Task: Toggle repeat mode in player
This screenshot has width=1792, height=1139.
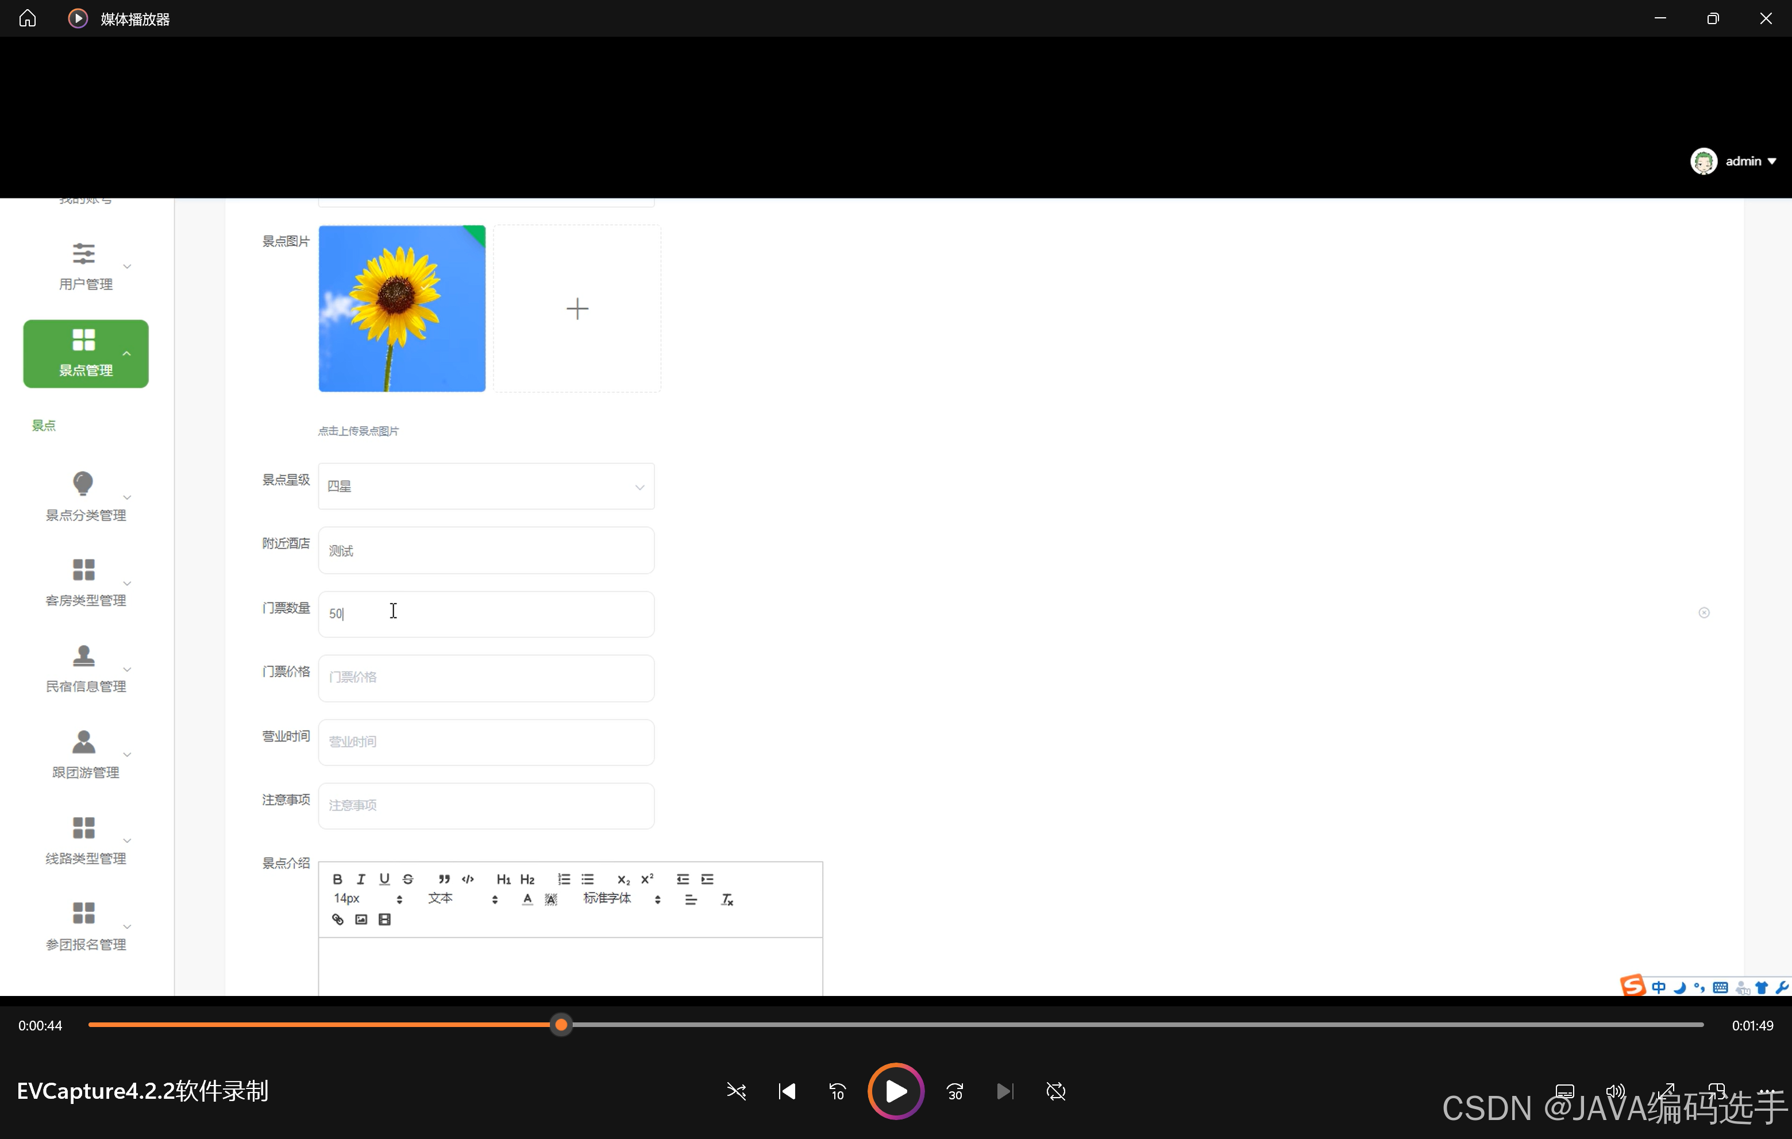Action: click(x=1055, y=1091)
